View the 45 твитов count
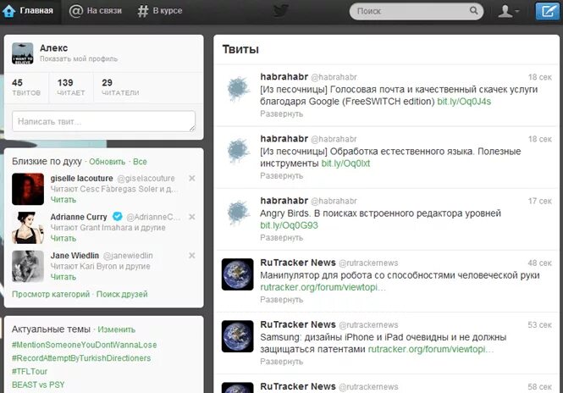 coord(26,87)
